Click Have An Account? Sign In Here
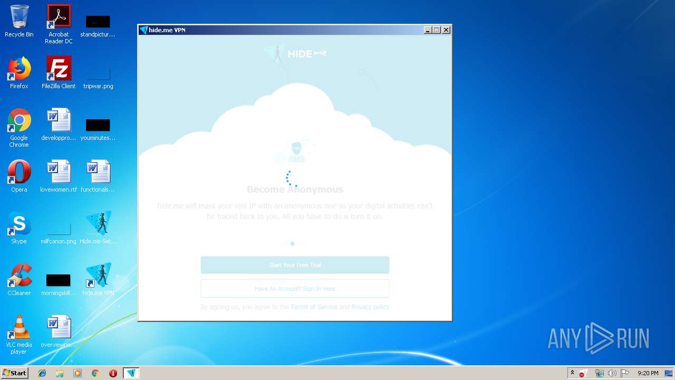Viewport: 675px width, 380px height. [295, 289]
